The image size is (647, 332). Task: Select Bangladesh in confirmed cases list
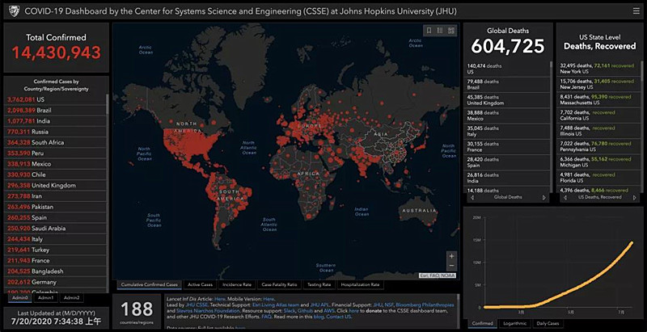click(x=56, y=271)
